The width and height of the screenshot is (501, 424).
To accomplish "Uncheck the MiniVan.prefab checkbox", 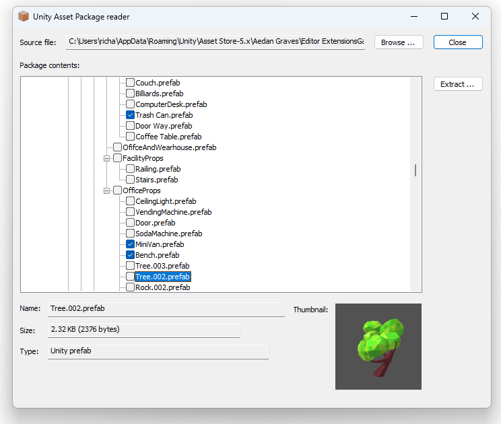I will coord(130,244).
